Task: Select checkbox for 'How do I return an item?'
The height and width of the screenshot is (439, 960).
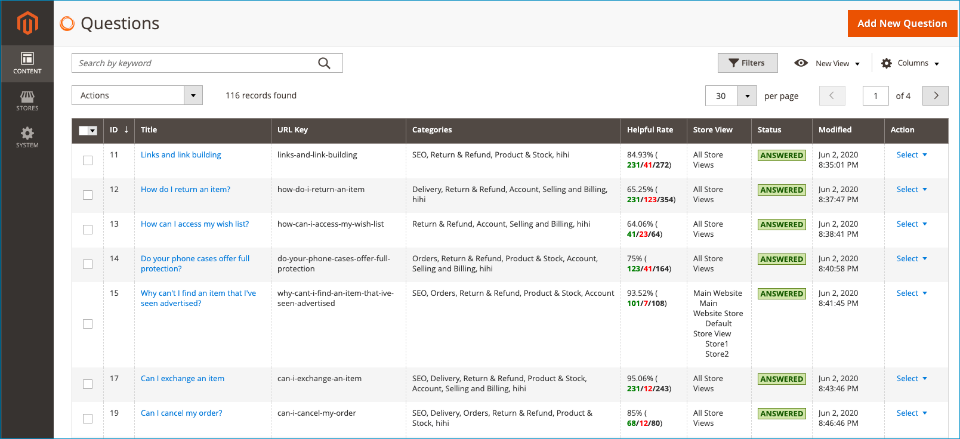Action: coord(88,195)
